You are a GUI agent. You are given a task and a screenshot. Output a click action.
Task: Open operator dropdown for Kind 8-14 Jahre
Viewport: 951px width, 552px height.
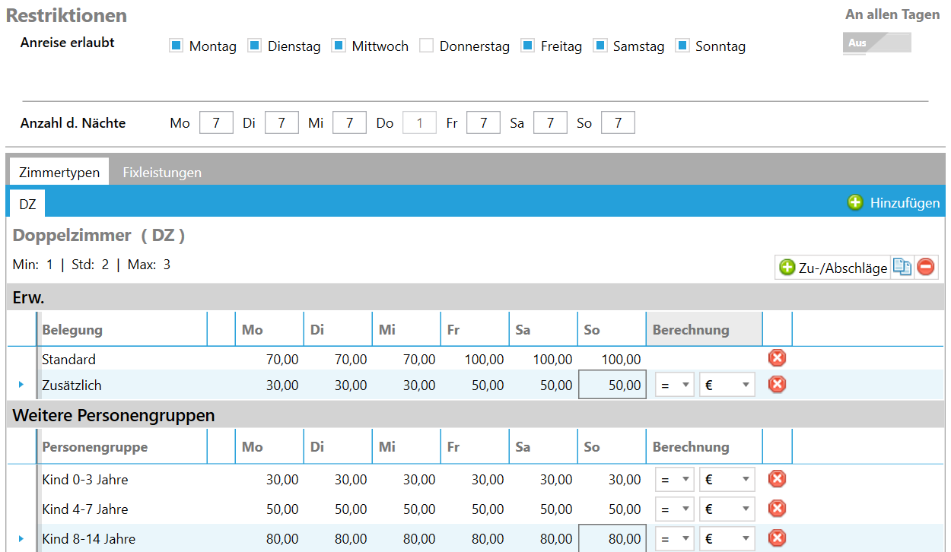[675, 539]
